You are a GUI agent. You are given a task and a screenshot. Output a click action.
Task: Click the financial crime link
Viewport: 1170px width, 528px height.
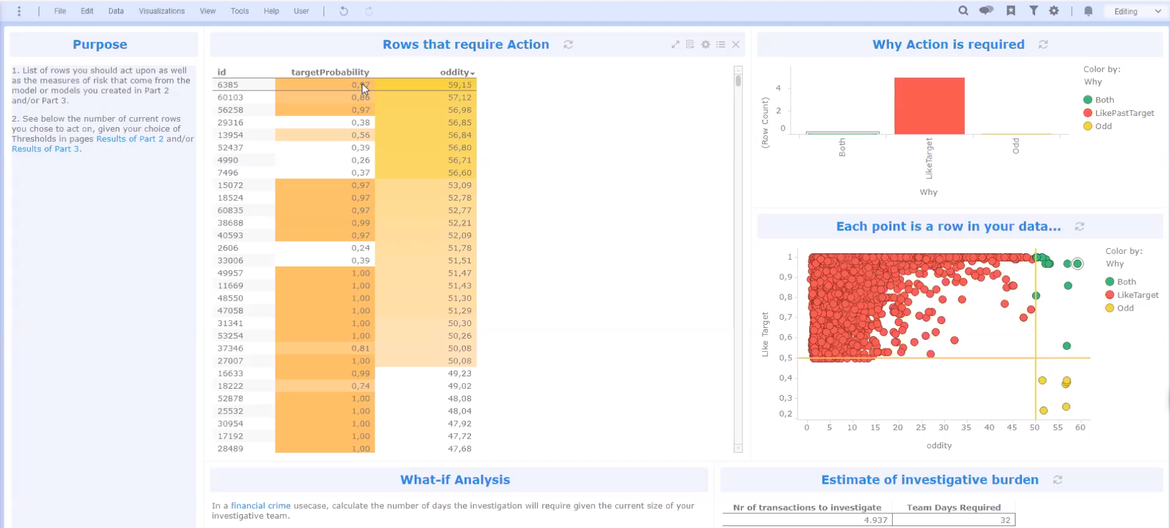tap(261, 506)
